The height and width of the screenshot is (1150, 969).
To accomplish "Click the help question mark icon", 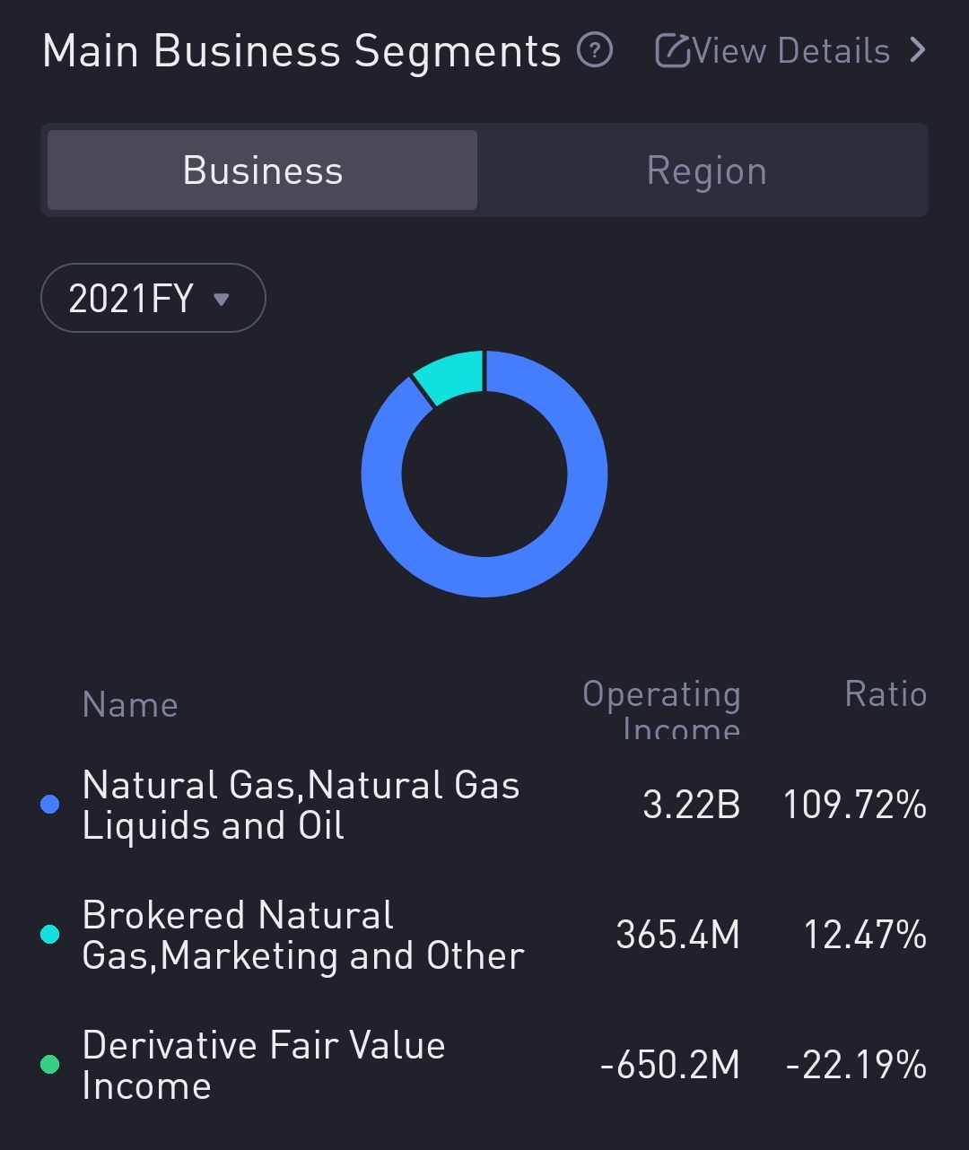I will (595, 50).
